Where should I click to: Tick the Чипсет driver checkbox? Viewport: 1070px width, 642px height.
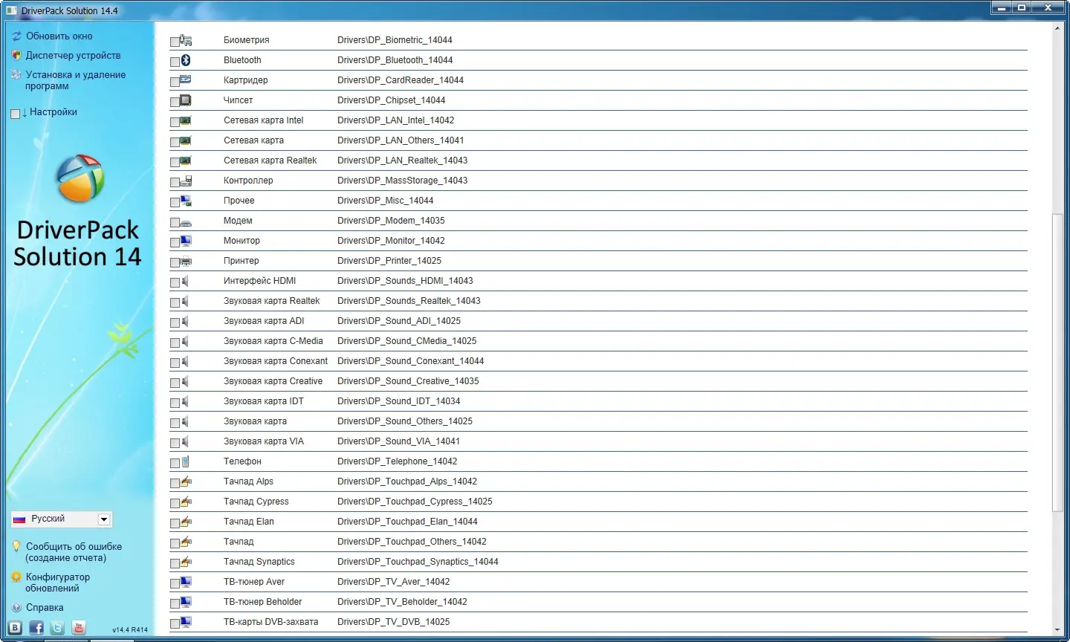[x=175, y=102]
